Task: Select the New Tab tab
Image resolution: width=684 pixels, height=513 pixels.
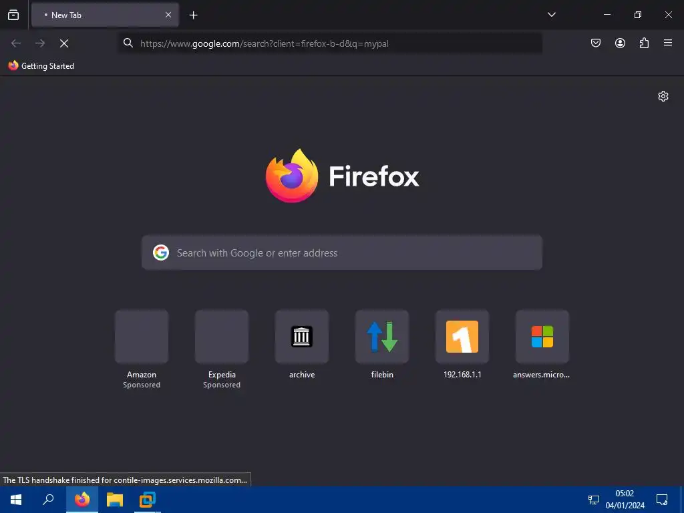Action: tap(105, 15)
